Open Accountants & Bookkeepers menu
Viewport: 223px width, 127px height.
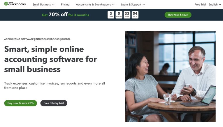pos(95,5)
